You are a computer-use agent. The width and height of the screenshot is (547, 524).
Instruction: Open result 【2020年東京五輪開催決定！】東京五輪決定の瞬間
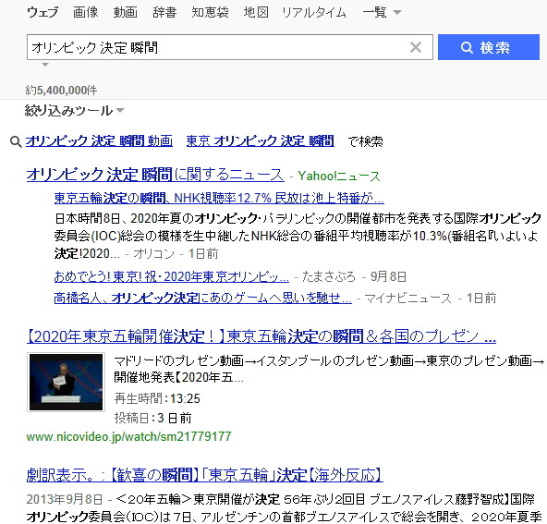click(261, 336)
